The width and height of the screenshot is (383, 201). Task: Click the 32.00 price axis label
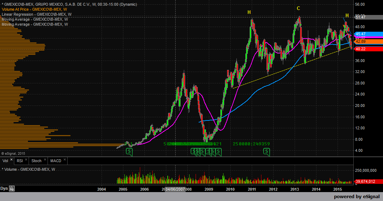(x=360, y=72)
